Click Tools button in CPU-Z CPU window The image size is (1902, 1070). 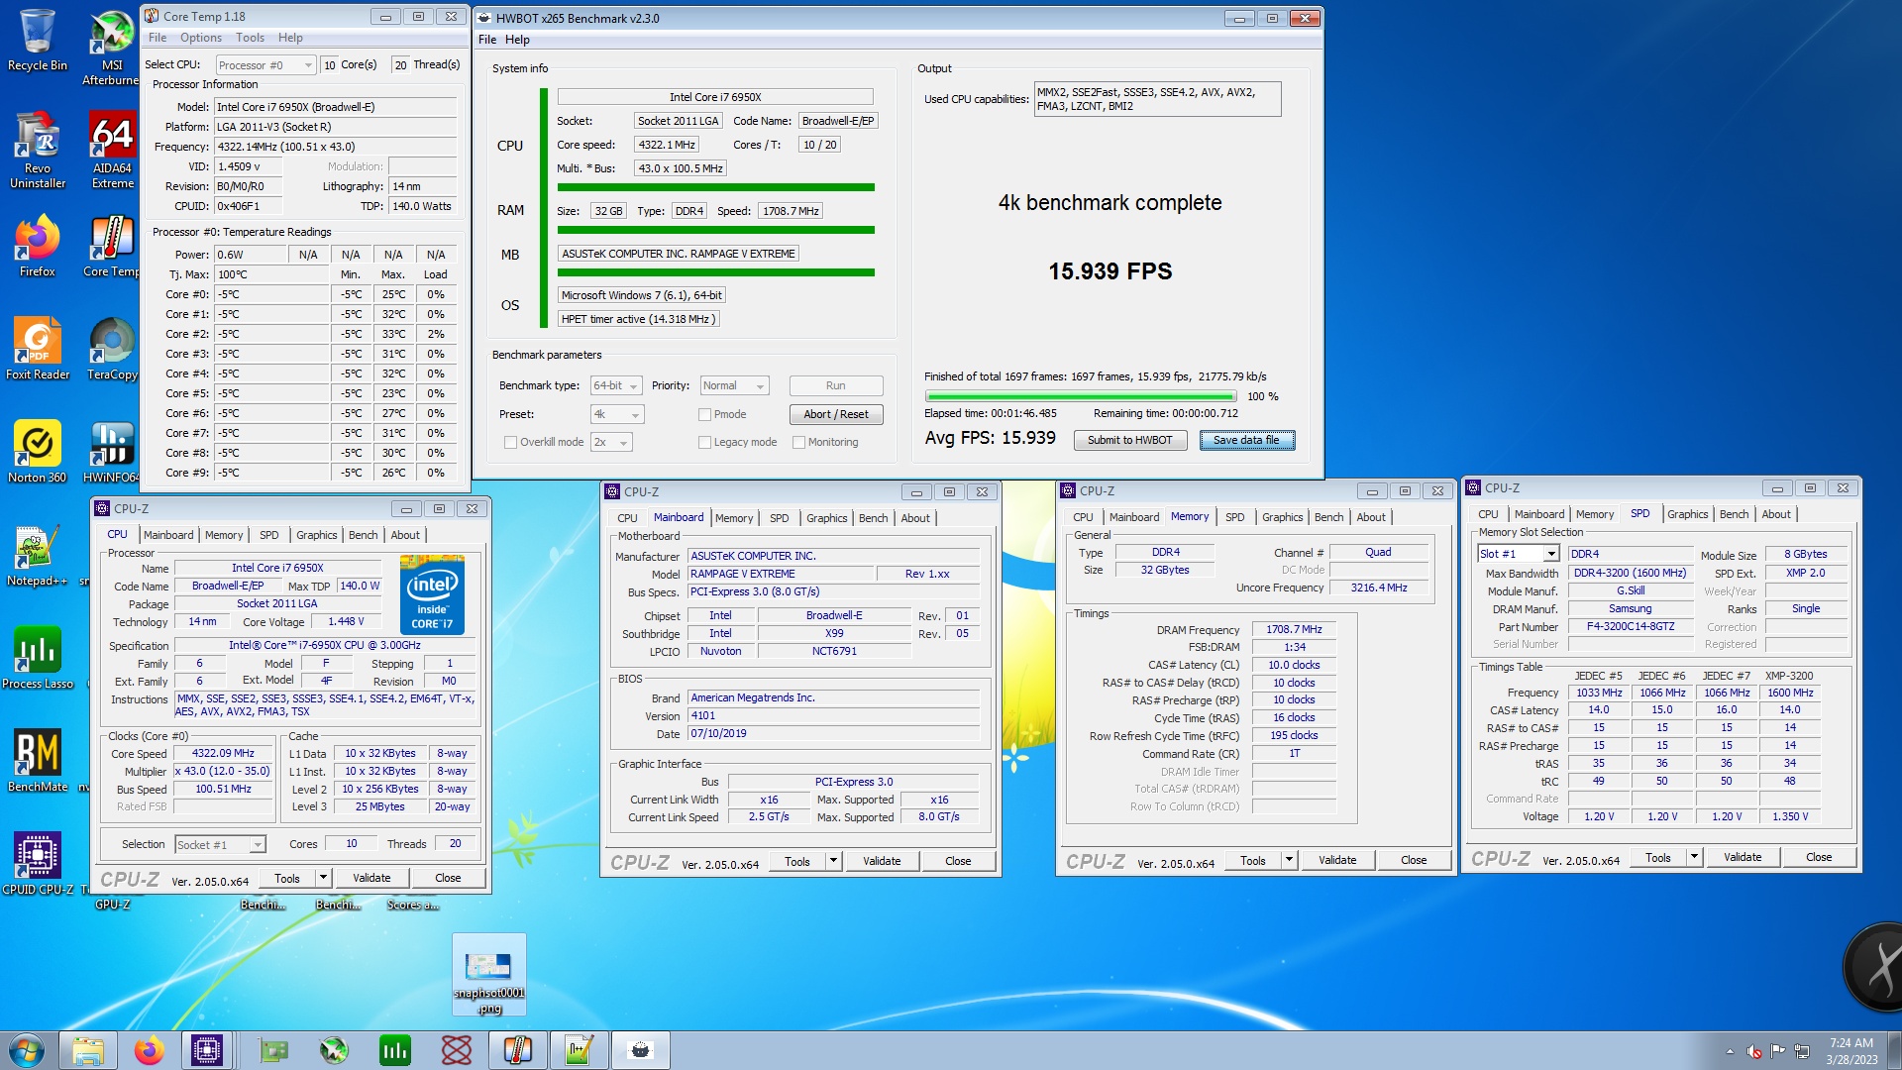tap(287, 879)
